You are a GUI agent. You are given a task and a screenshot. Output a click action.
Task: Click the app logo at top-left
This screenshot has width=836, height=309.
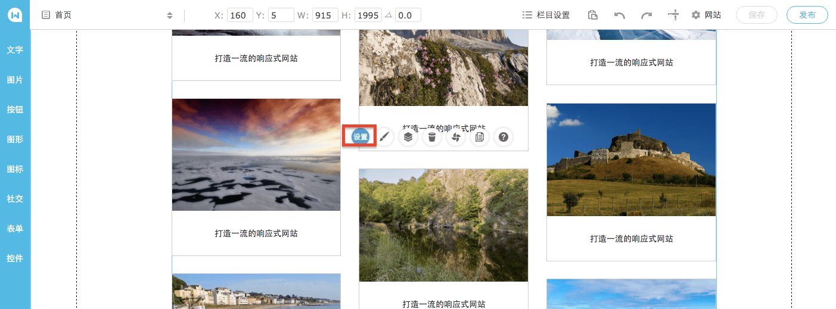coord(15,15)
